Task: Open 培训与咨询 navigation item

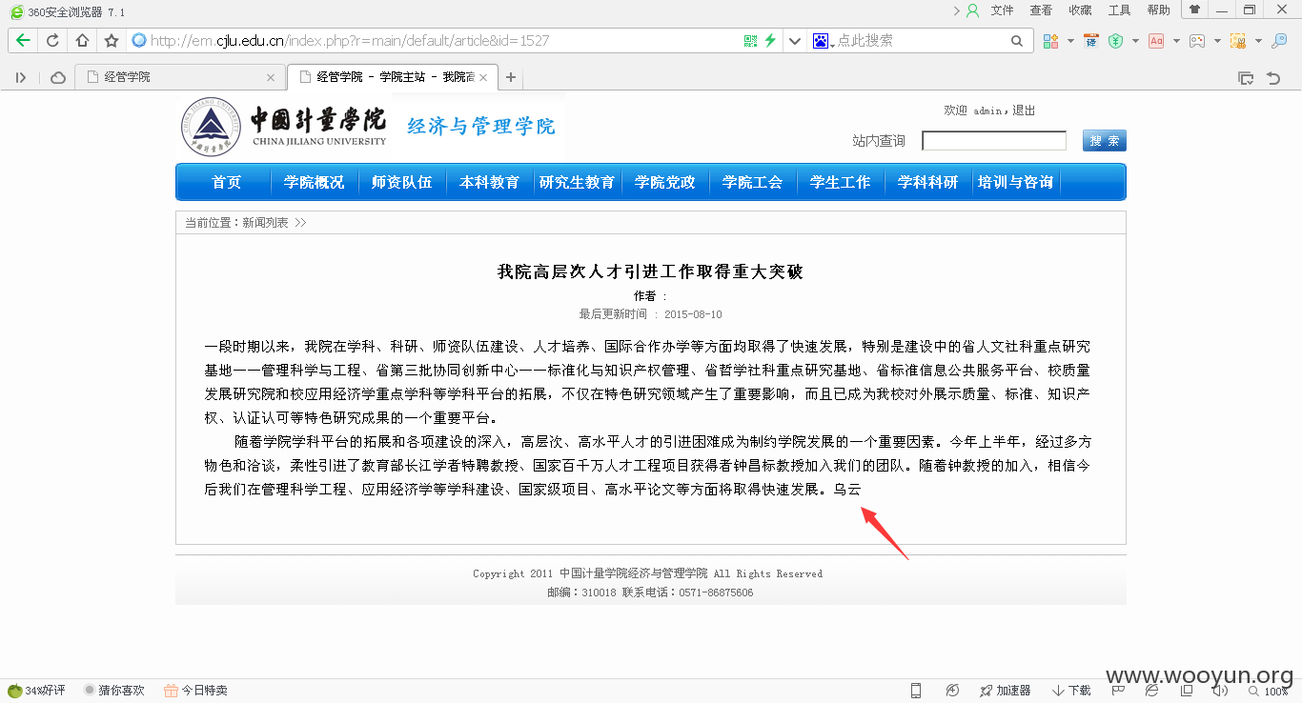Action: pyautogui.click(x=1016, y=182)
